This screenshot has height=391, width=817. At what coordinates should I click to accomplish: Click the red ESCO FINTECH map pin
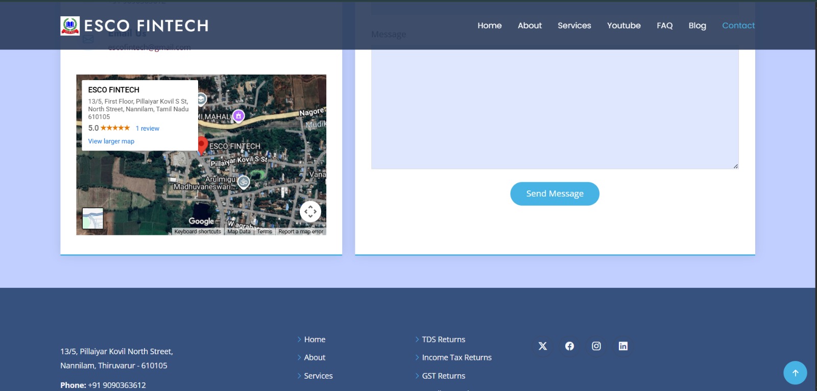[x=202, y=145]
